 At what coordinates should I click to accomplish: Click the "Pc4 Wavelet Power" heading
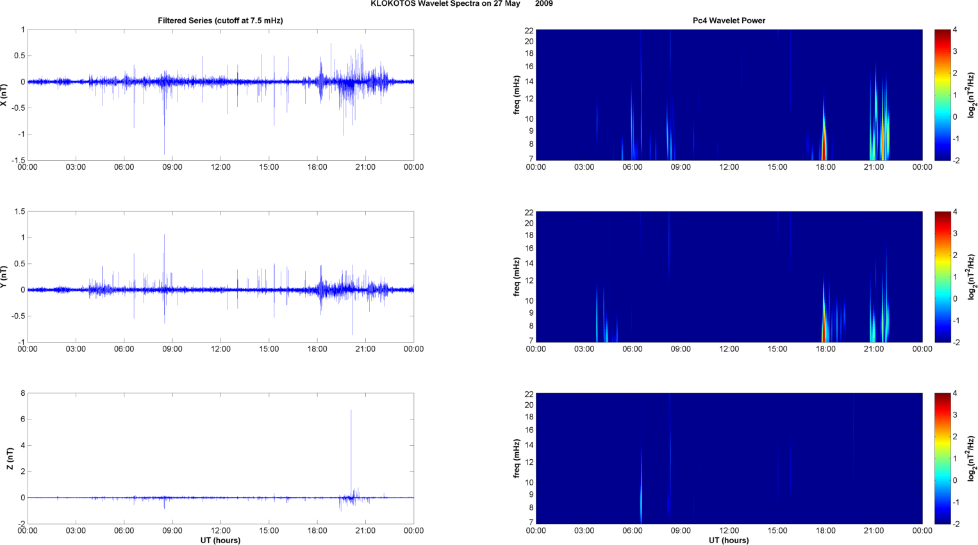point(729,20)
